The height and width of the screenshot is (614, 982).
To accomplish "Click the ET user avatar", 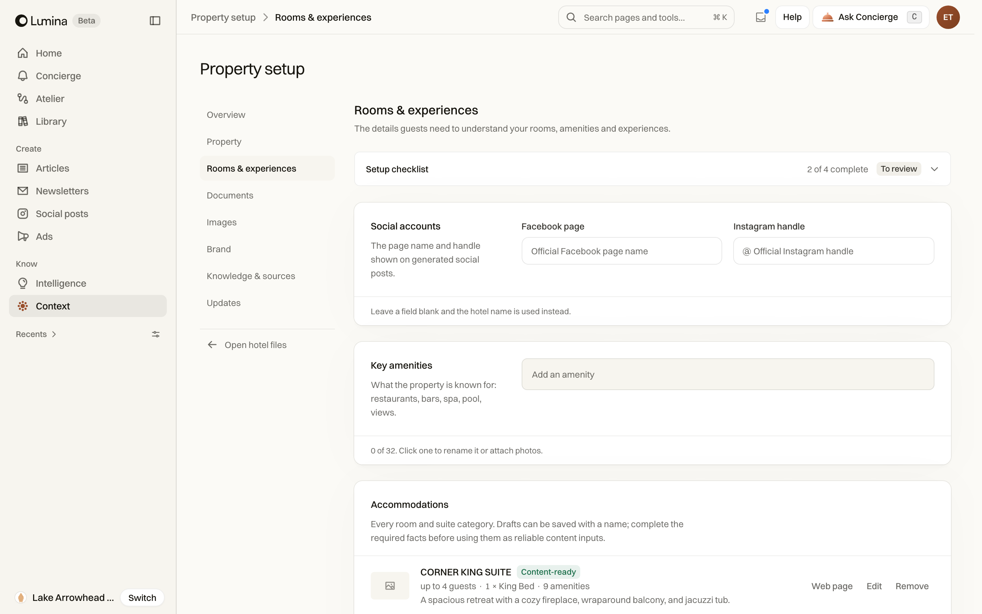I will click(x=948, y=17).
